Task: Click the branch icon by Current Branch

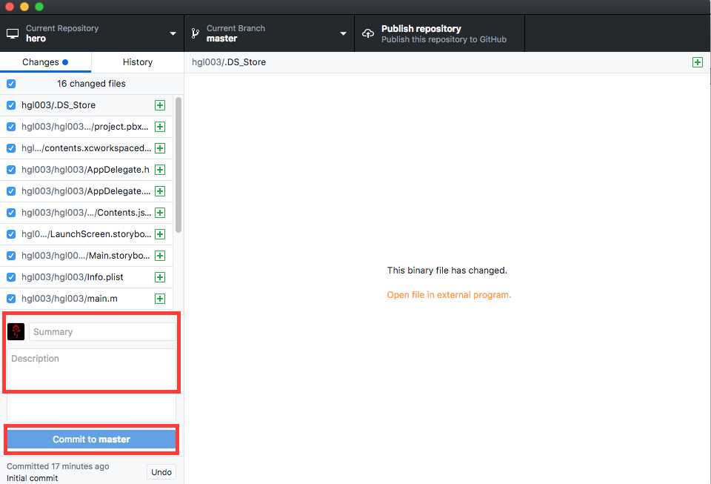Action: [195, 33]
